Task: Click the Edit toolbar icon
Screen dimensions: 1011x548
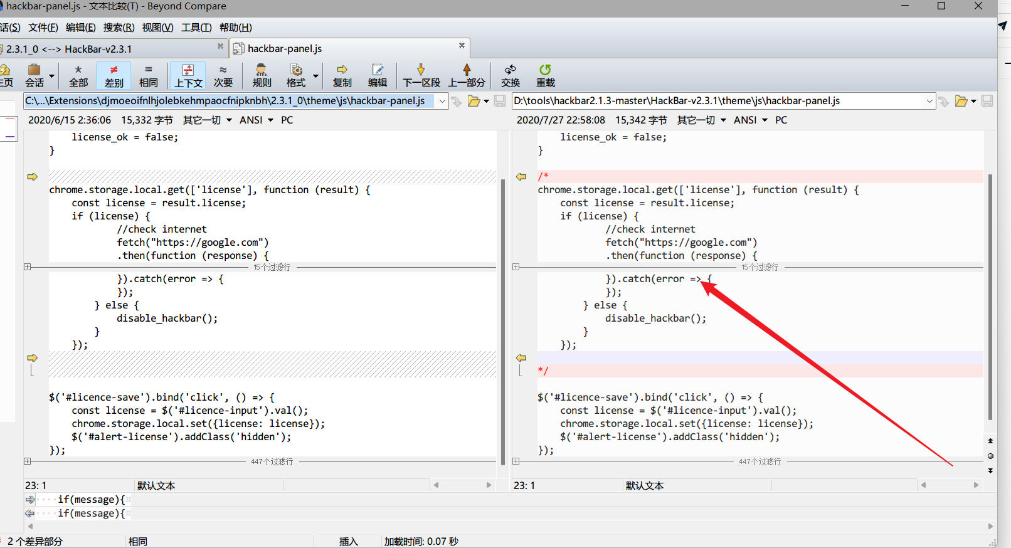Action: [x=378, y=75]
